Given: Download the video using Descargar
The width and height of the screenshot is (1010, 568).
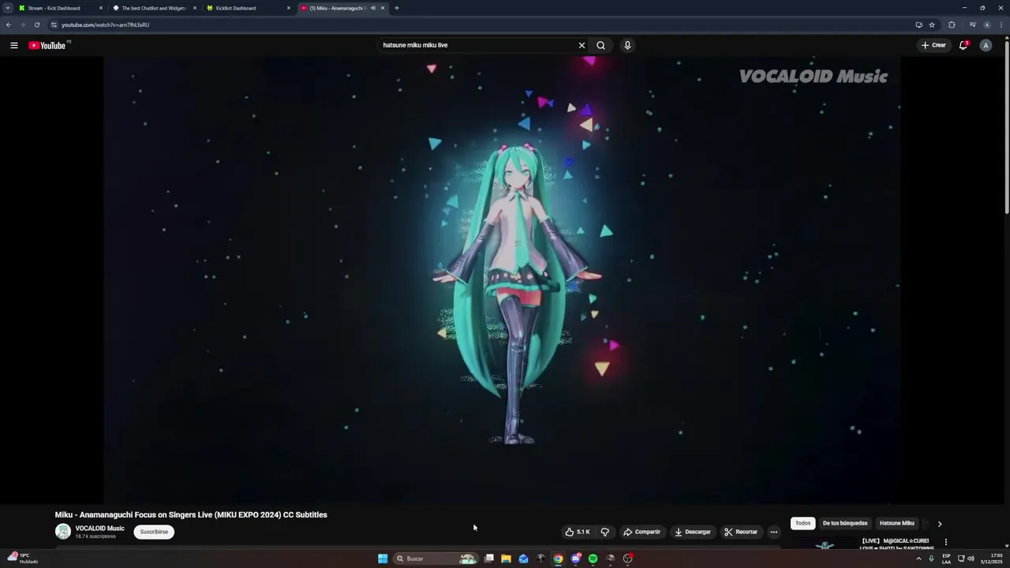Looking at the screenshot, I should pyautogui.click(x=692, y=532).
